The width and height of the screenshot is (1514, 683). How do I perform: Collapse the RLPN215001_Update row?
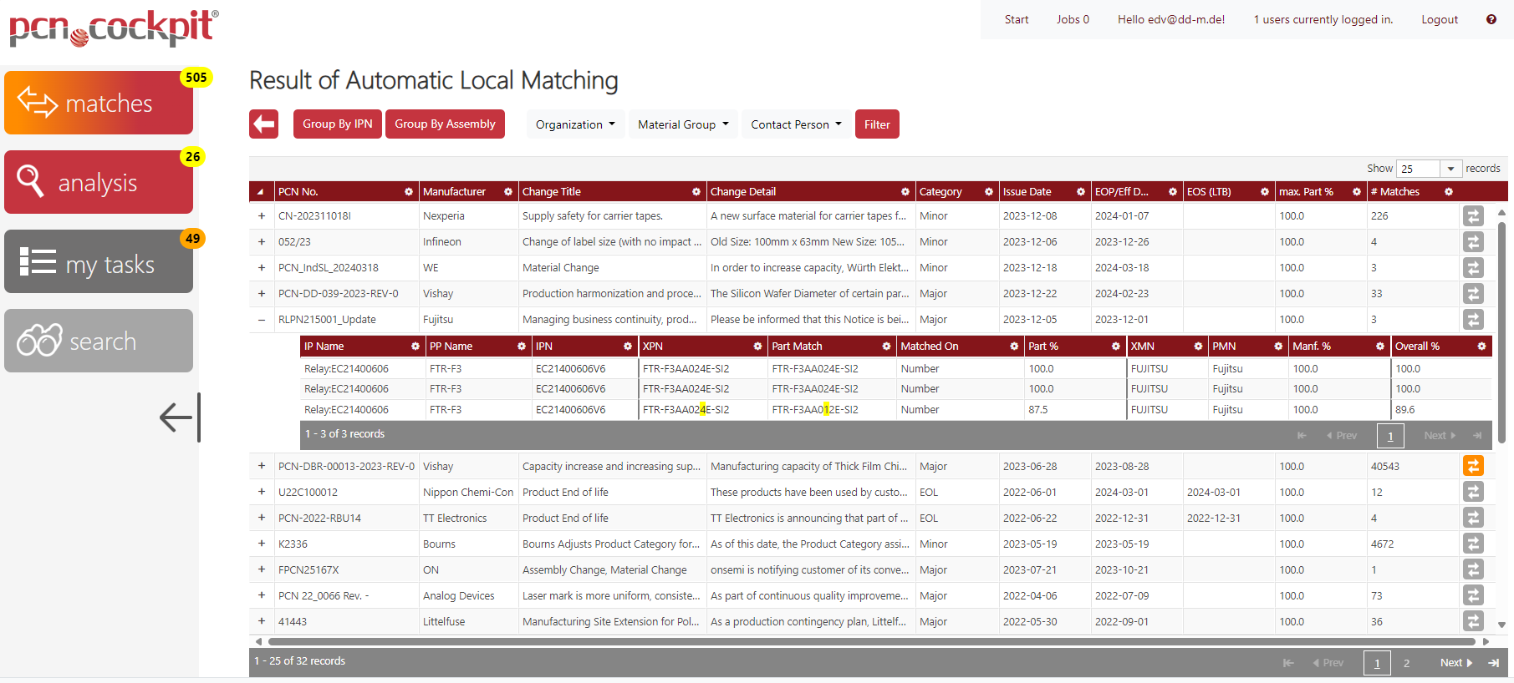click(x=262, y=319)
